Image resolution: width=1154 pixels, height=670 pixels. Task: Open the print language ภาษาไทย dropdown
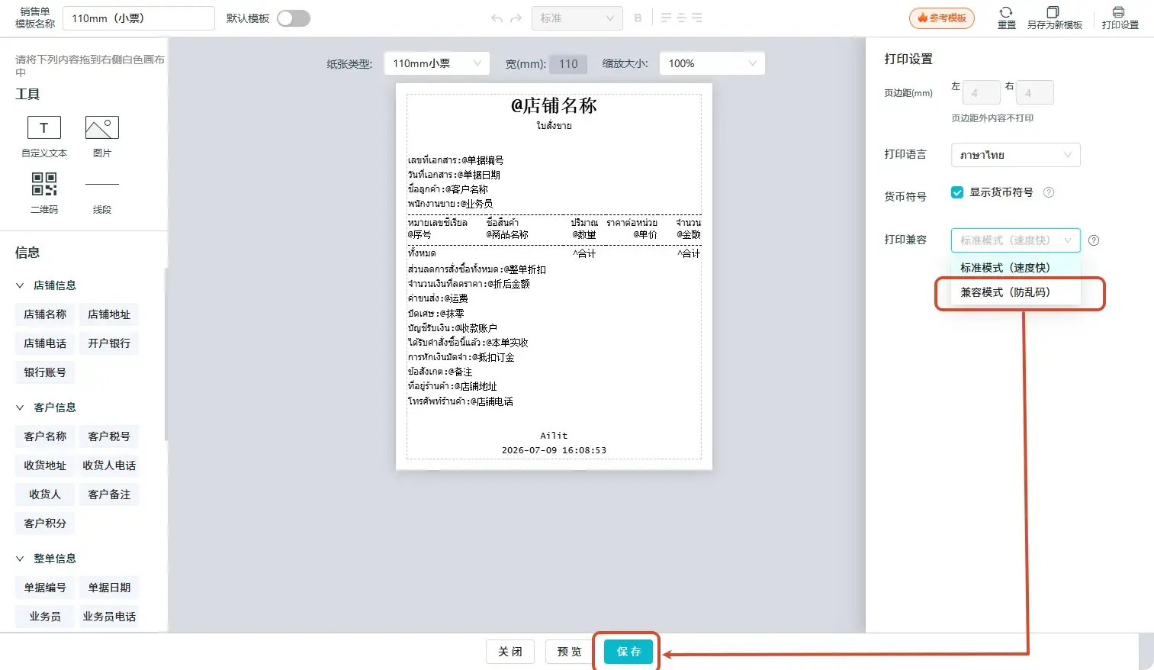click(x=1016, y=155)
